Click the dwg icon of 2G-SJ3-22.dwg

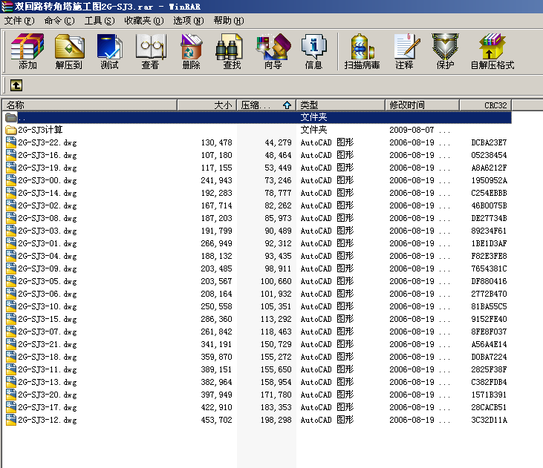tap(10, 142)
